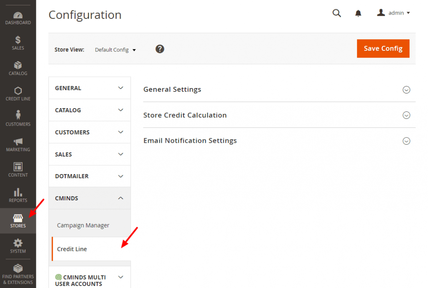Open the Dashboard icon in sidebar

tap(18, 15)
